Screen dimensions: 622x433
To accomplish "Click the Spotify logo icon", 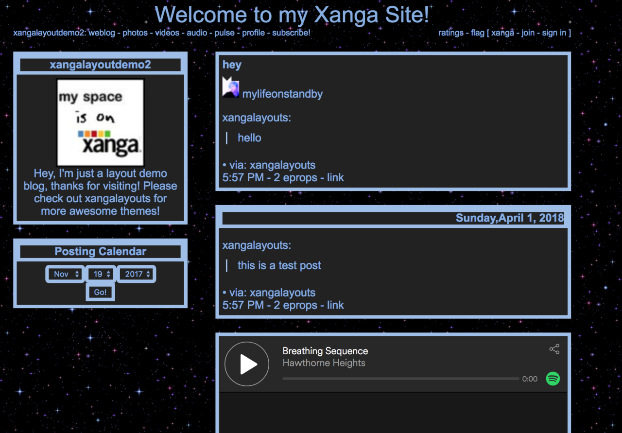I will (553, 379).
